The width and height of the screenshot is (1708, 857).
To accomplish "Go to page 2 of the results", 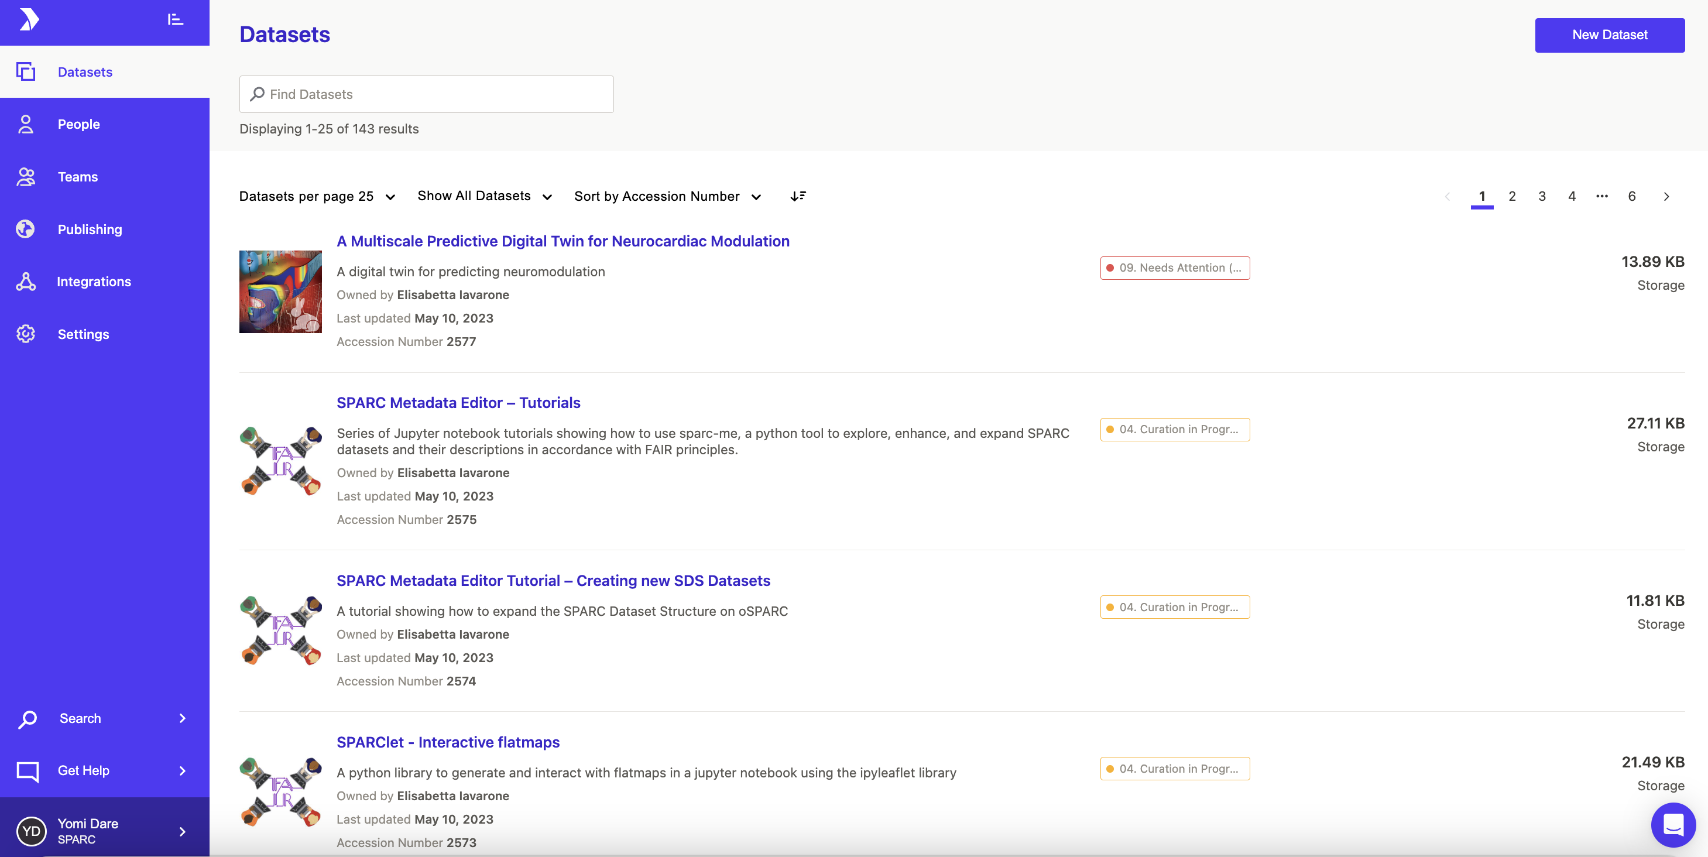I will [x=1512, y=196].
